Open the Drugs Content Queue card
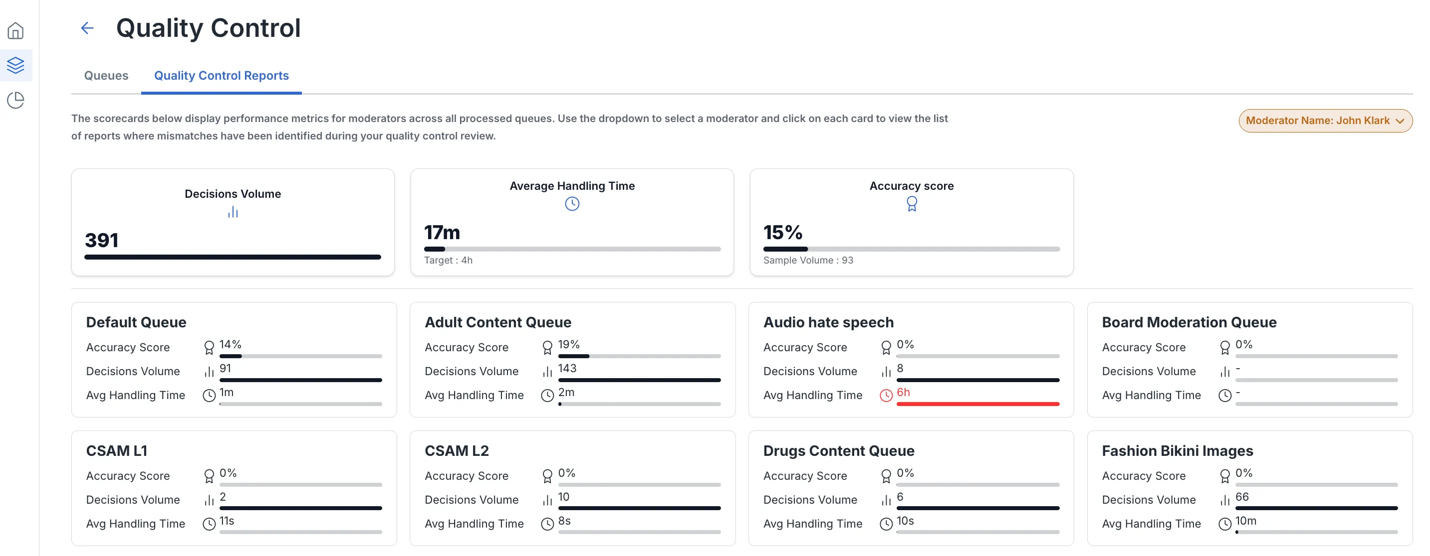This screenshot has width=1430, height=556. pyautogui.click(x=911, y=488)
